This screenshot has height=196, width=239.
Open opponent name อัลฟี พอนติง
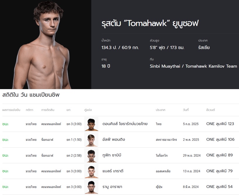(x=114, y=140)
